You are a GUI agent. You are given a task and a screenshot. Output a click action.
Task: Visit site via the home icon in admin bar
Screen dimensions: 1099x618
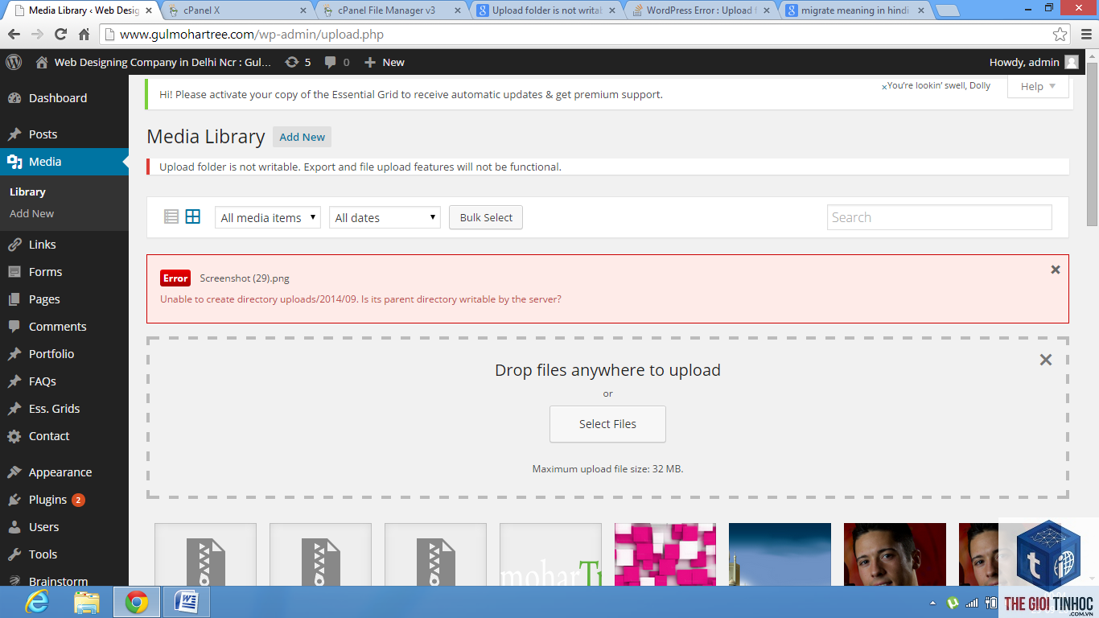coord(42,62)
